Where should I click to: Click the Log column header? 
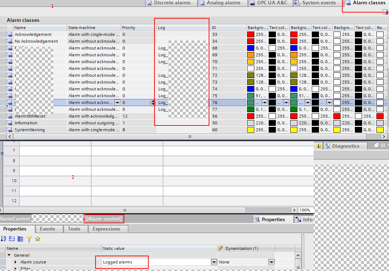183,28
